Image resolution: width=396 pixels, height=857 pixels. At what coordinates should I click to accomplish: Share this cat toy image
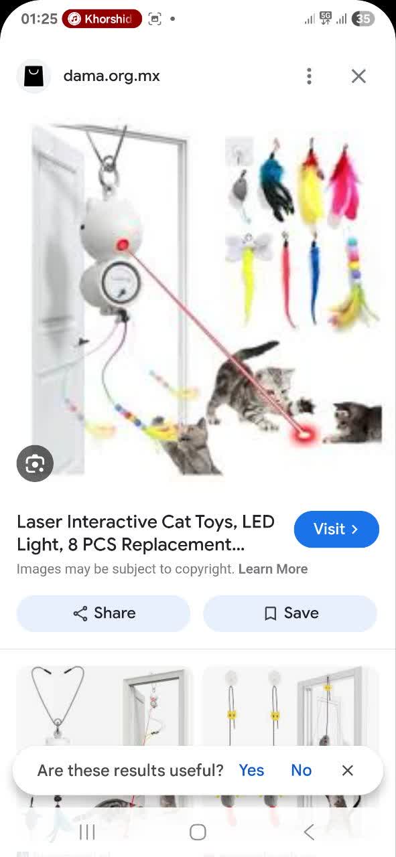tap(103, 613)
